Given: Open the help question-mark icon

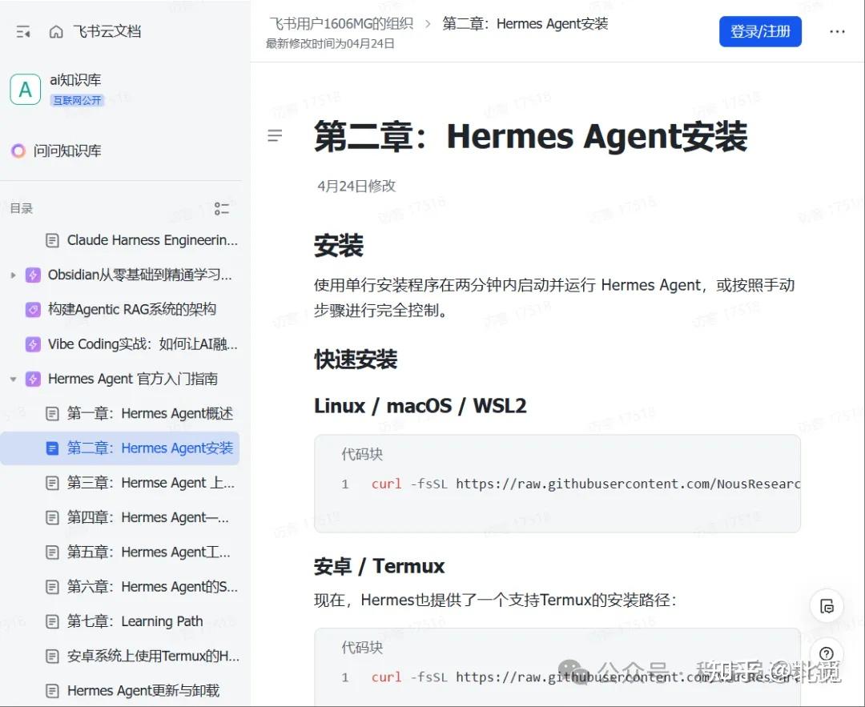Looking at the screenshot, I should [x=827, y=653].
